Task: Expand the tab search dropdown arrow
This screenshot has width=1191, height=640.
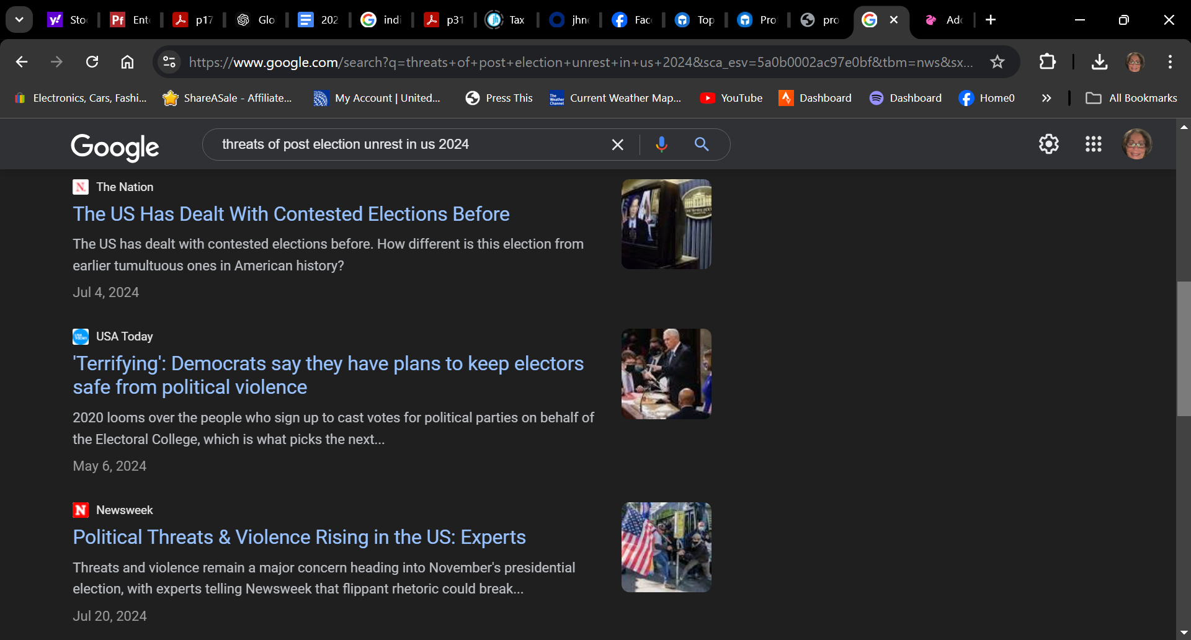Action: click(19, 20)
